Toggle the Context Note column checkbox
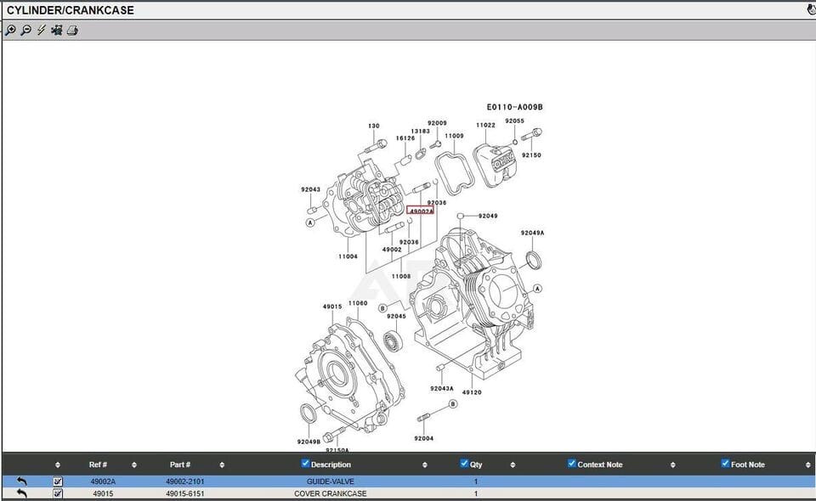 [x=572, y=464]
